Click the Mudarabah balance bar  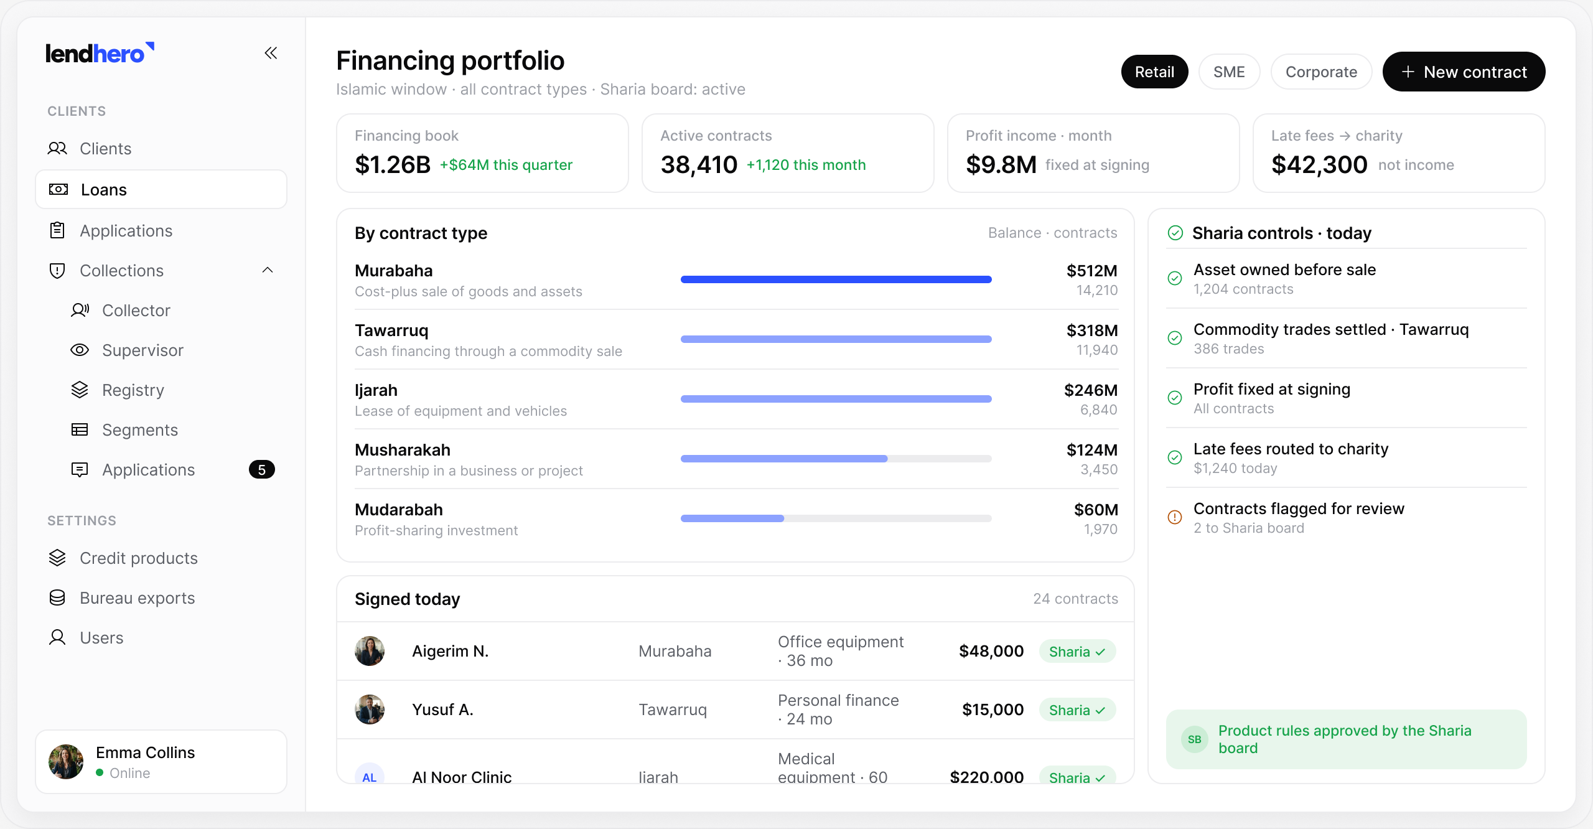[836, 518]
